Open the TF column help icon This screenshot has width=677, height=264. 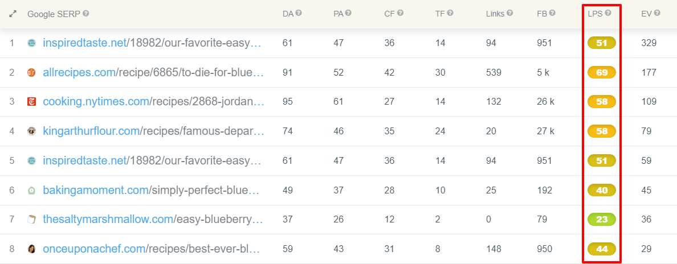[x=450, y=13]
